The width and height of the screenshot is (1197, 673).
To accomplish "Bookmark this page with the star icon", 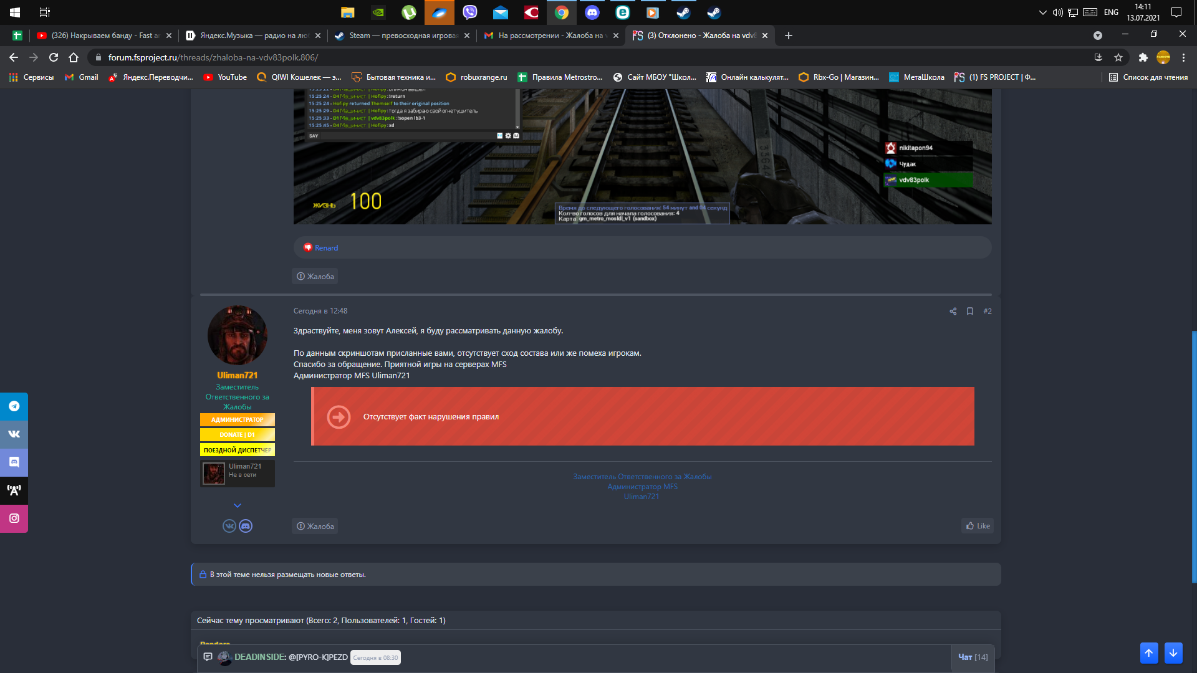I will (x=1118, y=57).
